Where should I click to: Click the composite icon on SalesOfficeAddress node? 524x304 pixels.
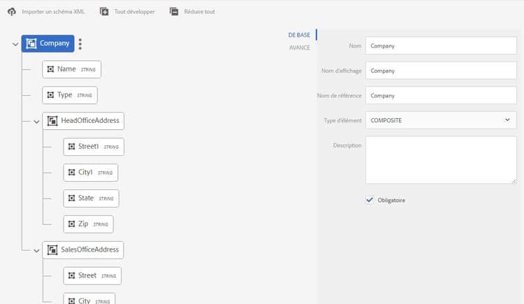52,249
